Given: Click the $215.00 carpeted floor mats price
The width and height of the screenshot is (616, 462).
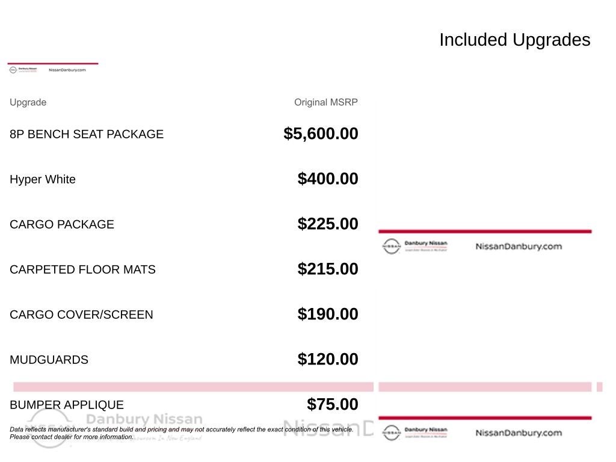Looking at the screenshot, I should pyautogui.click(x=328, y=269).
